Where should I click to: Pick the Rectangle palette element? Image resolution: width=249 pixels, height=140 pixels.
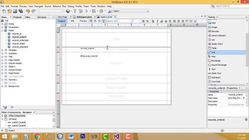[216, 61]
